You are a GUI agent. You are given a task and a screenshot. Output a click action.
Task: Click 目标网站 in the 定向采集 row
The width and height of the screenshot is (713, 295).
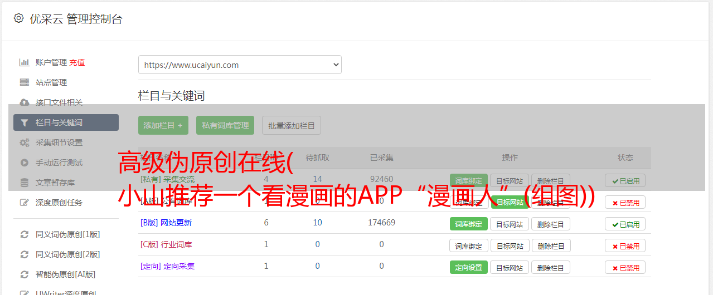[510, 268]
